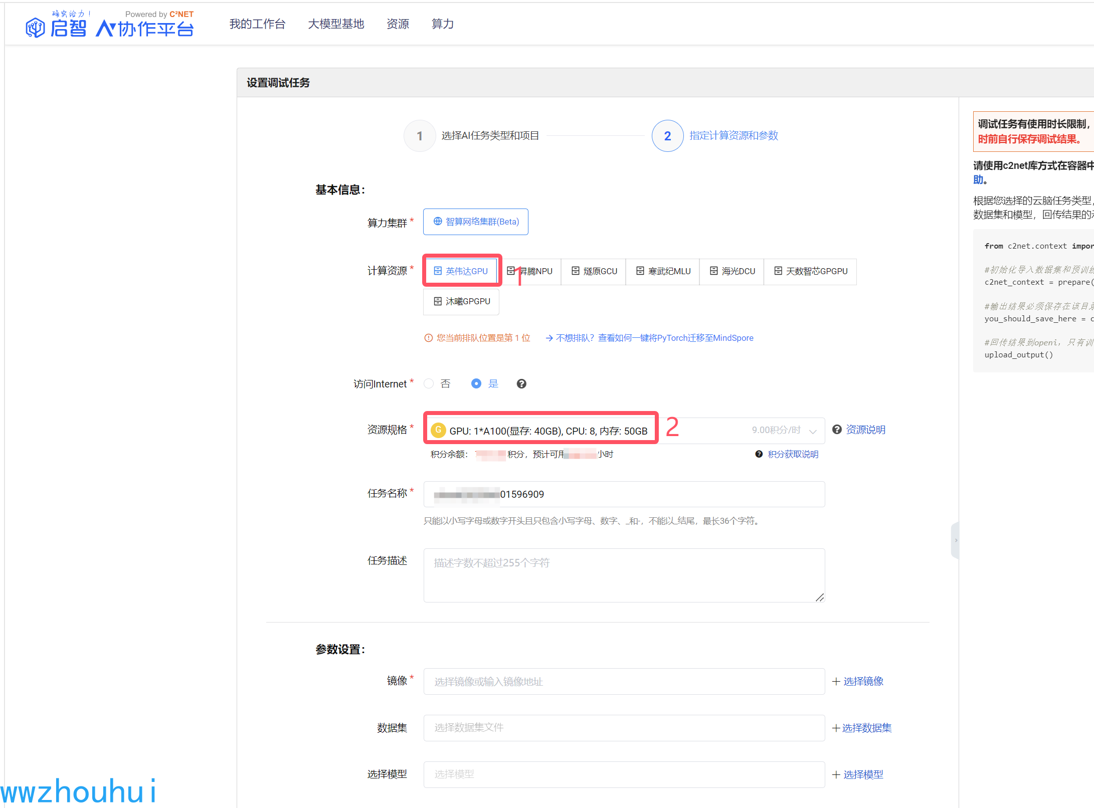This screenshot has height=808, width=1094.
Task: Open 算力 menu
Action: tap(443, 24)
